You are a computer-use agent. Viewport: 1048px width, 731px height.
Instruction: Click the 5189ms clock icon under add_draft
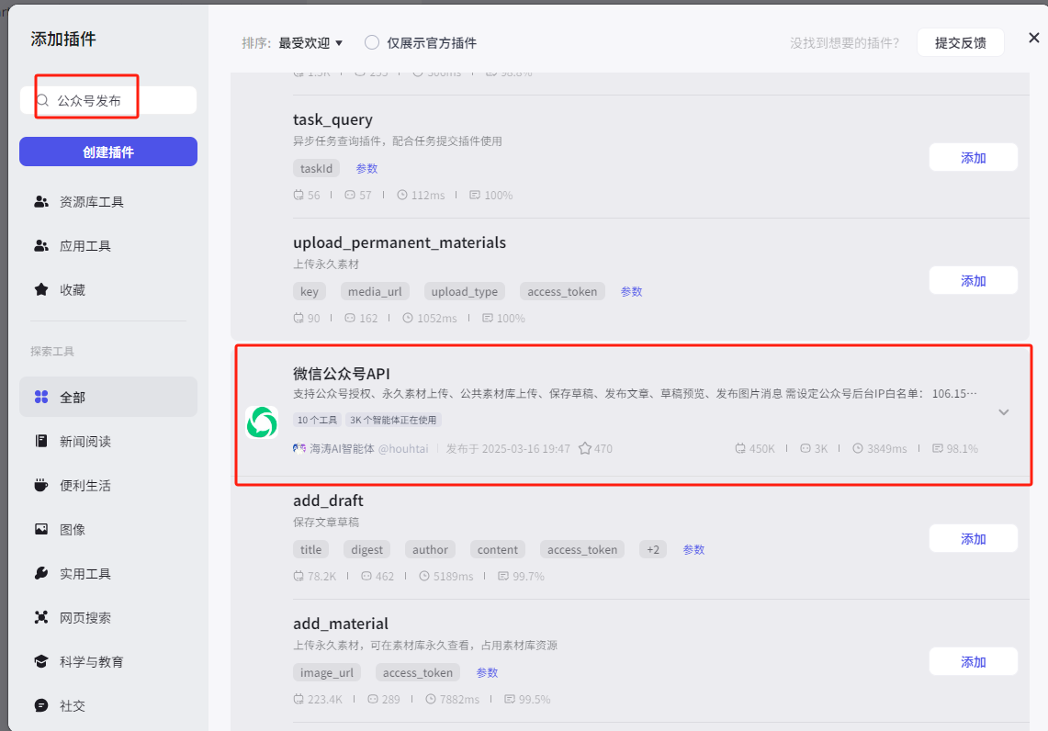423,576
